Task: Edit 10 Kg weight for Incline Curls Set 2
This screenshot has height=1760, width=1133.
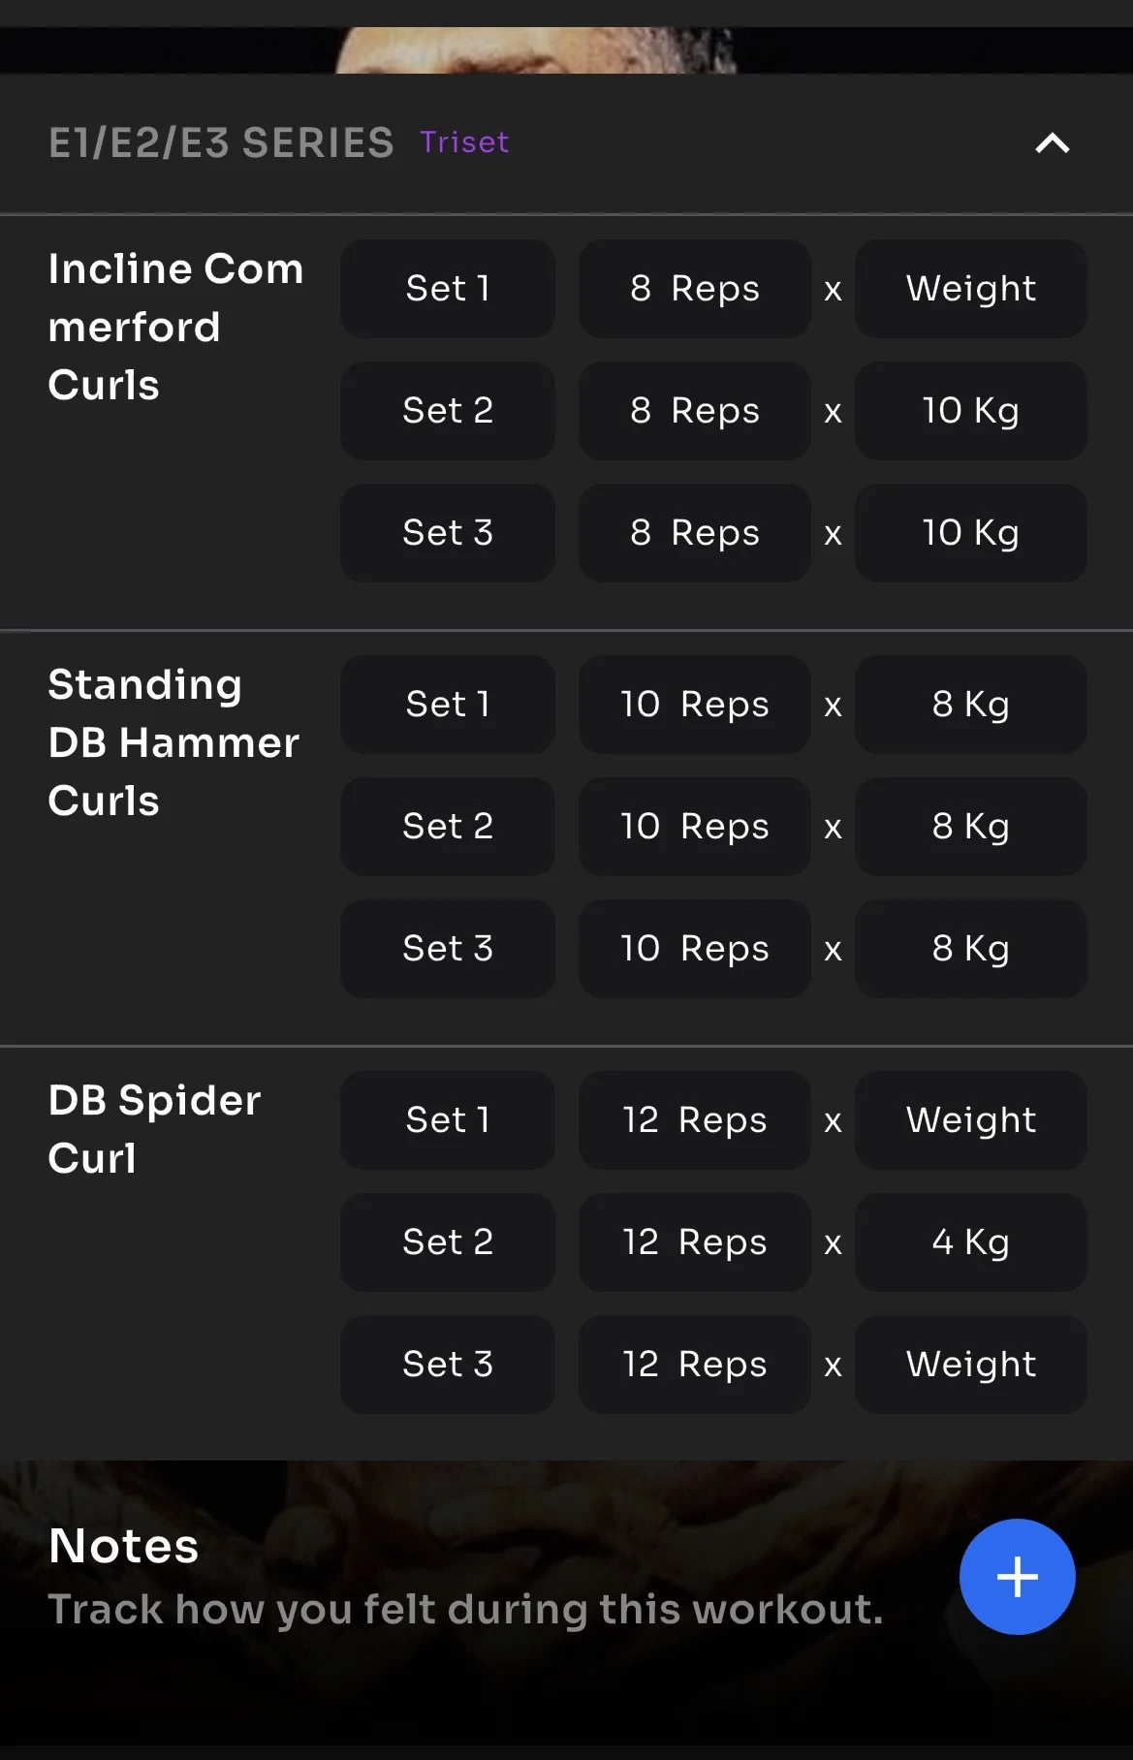Action: point(970,411)
